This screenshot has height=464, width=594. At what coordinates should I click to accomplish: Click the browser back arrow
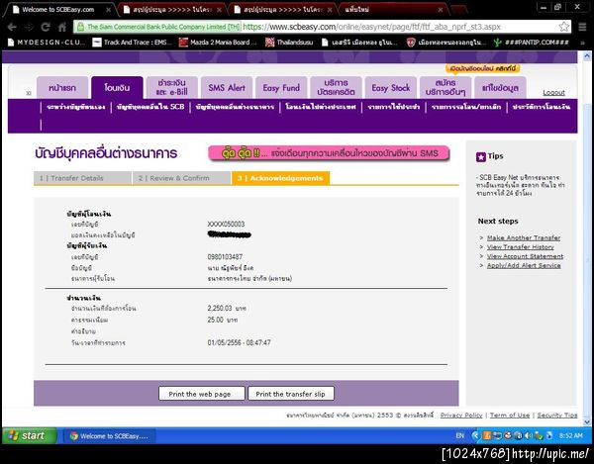point(12,27)
